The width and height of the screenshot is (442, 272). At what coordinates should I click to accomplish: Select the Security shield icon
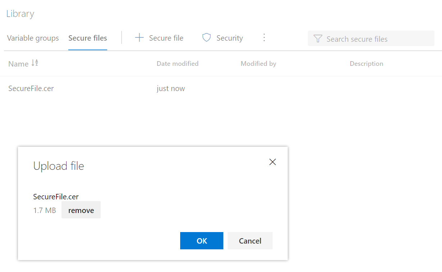[206, 37]
